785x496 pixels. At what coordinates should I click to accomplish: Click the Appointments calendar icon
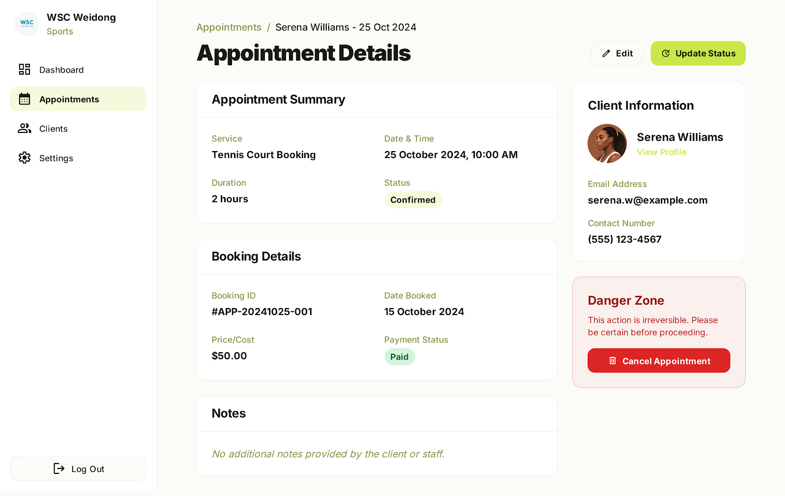[25, 99]
